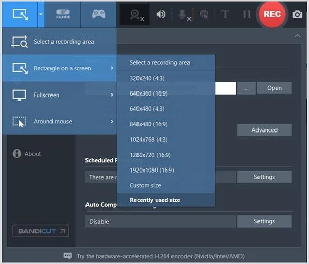Click the Open folder button
Image resolution: width=309 pixels, height=264 pixels.
274,88
